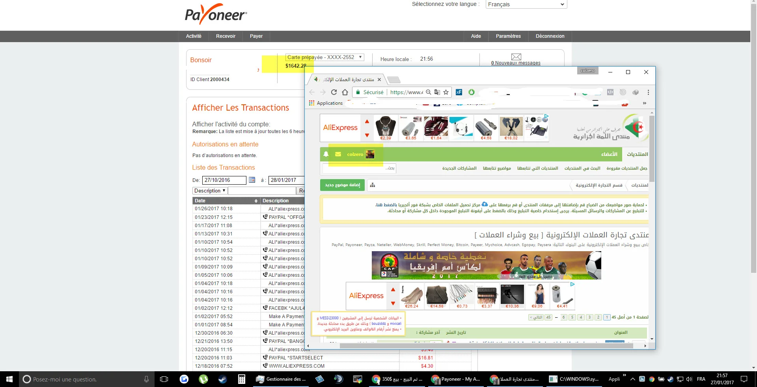Open the Recevoir menu in Payoneer navigation
757x387 pixels.
tap(226, 36)
